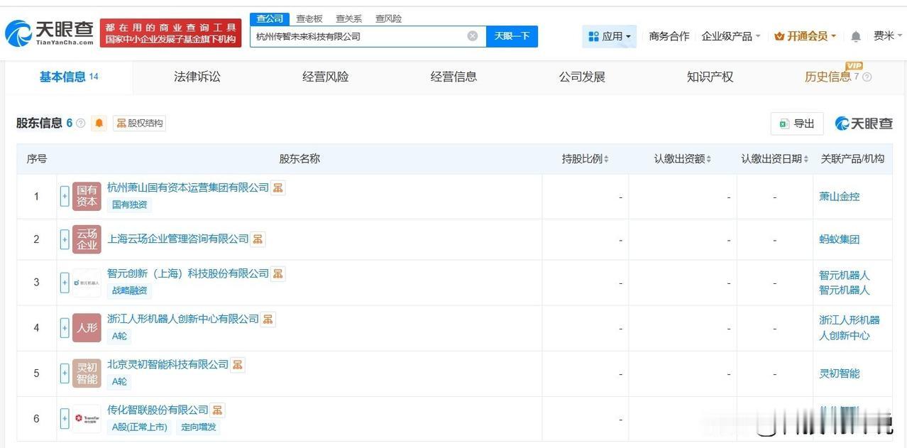Click the 人形 logo tile in row 4
The image size is (907, 448).
(x=87, y=328)
